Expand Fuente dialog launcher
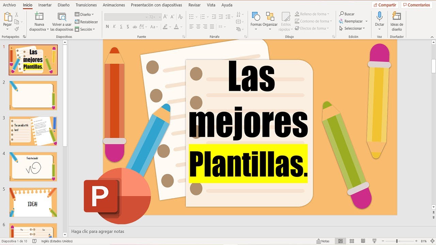The image size is (436, 245). pos(184,36)
